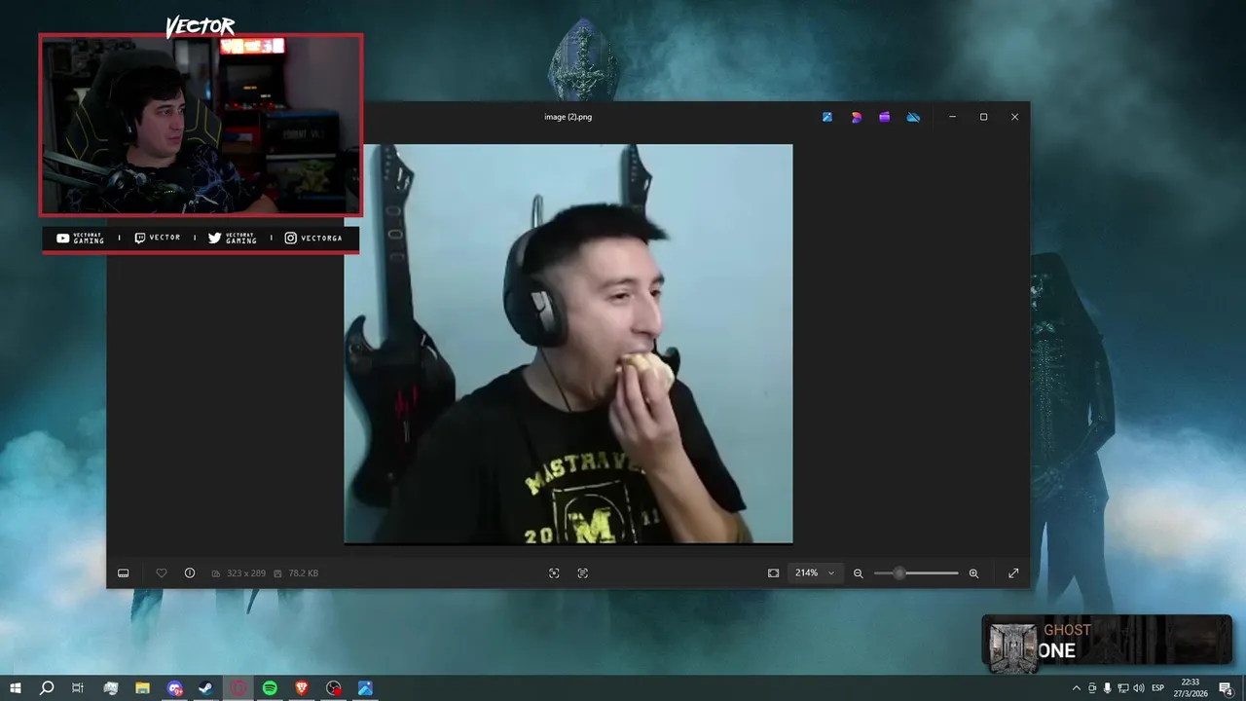This screenshot has width=1246, height=701.
Task: Switch input language via ESP indicator
Action: point(1158,688)
